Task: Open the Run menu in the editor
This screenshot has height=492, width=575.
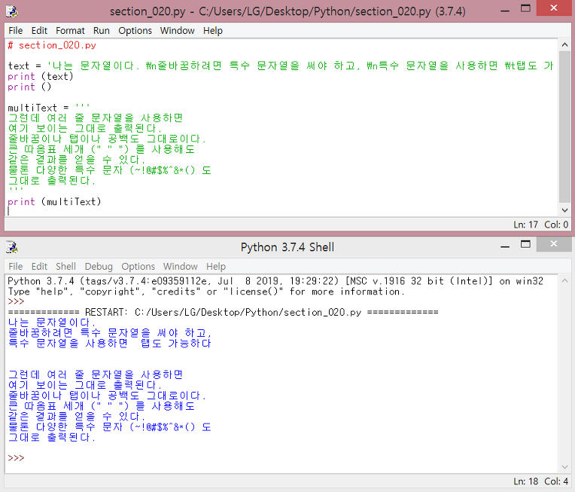Action: coord(101,30)
